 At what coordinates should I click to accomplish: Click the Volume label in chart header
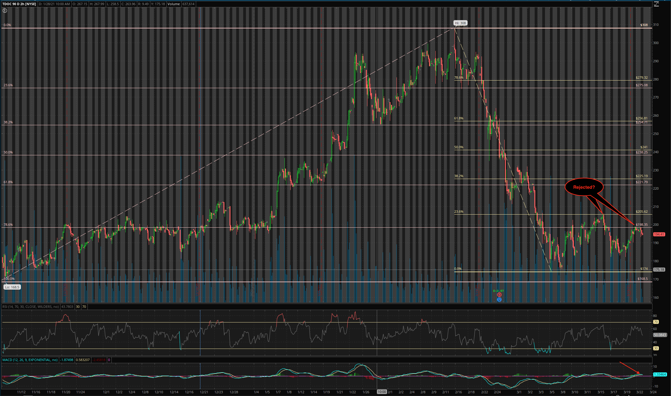coord(174,4)
